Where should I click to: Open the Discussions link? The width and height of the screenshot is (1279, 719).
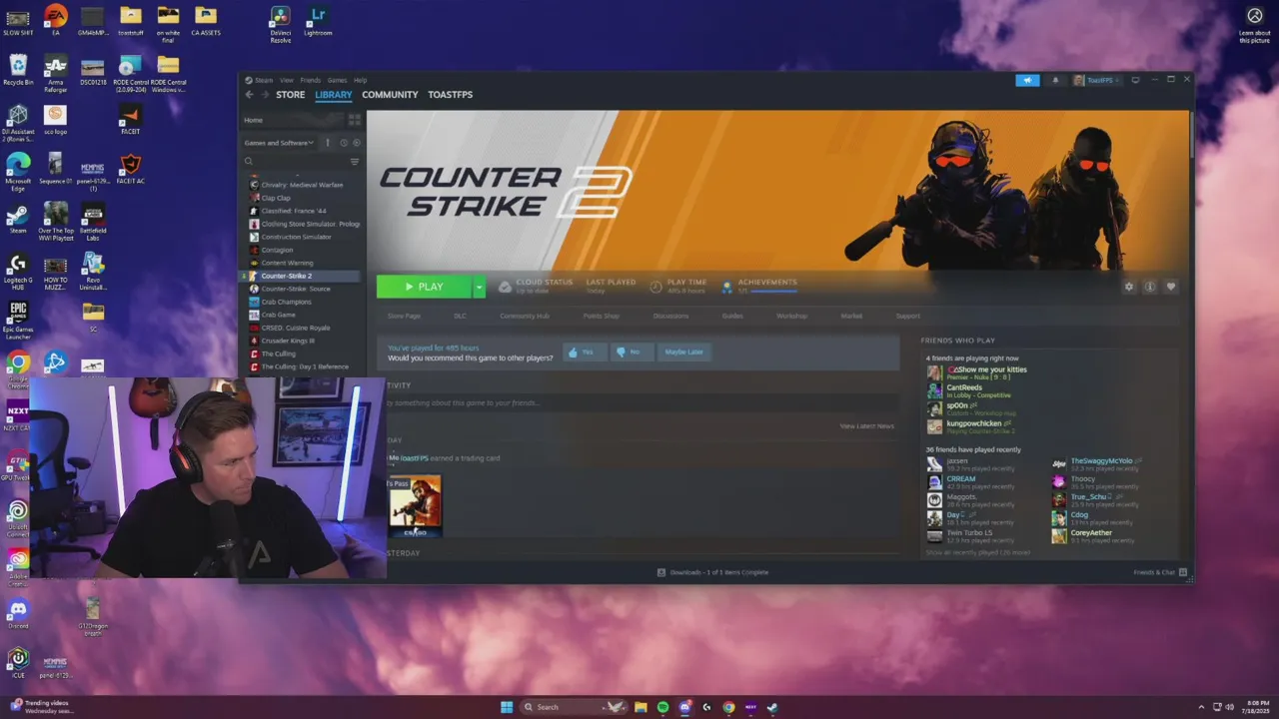[x=670, y=316]
